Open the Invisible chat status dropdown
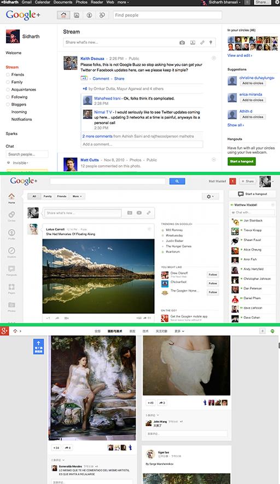Screen dimensions: 280x484 20,162
